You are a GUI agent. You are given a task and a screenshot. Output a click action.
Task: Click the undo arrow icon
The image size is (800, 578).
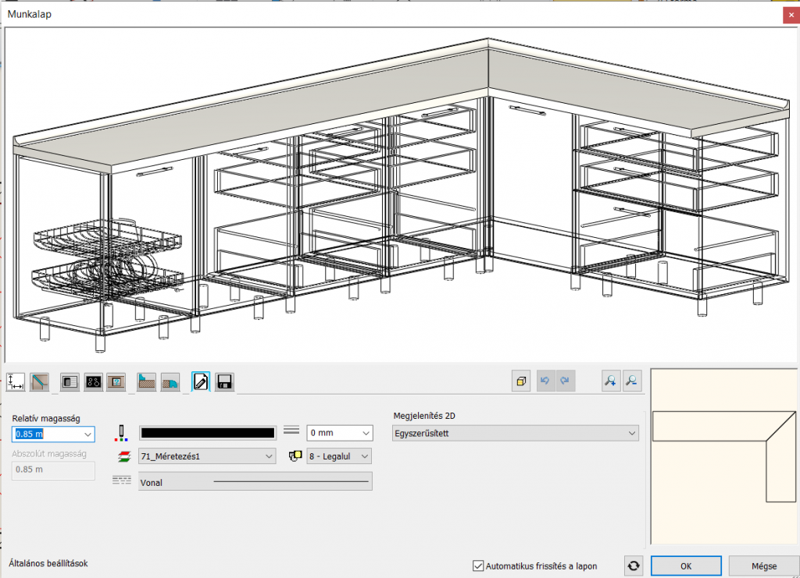[545, 381]
